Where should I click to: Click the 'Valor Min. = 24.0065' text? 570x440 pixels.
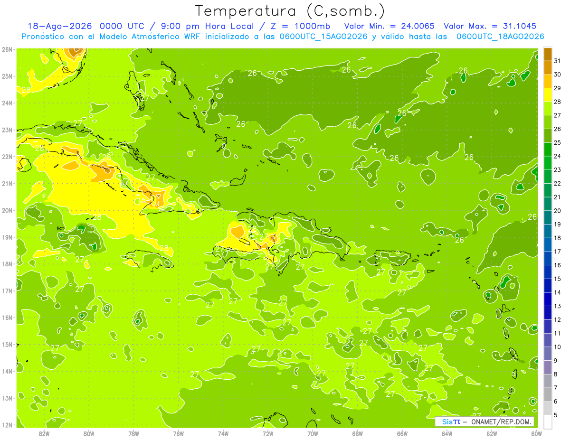389,26
